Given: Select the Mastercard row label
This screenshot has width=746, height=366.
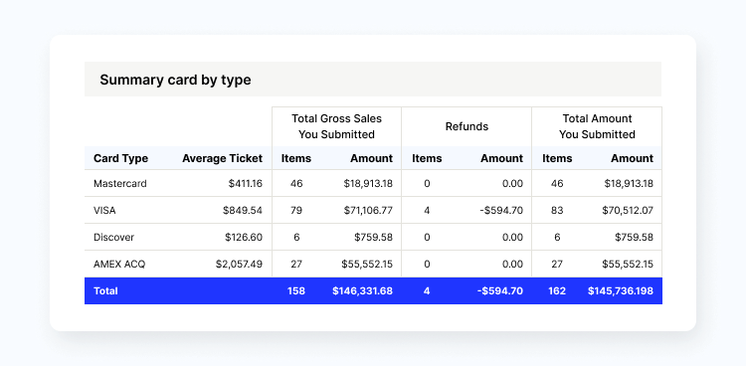Looking at the screenshot, I should (x=120, y=183).
